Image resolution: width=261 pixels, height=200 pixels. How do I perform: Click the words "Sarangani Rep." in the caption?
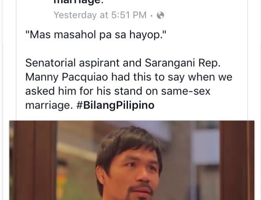[x=183, y=63]
